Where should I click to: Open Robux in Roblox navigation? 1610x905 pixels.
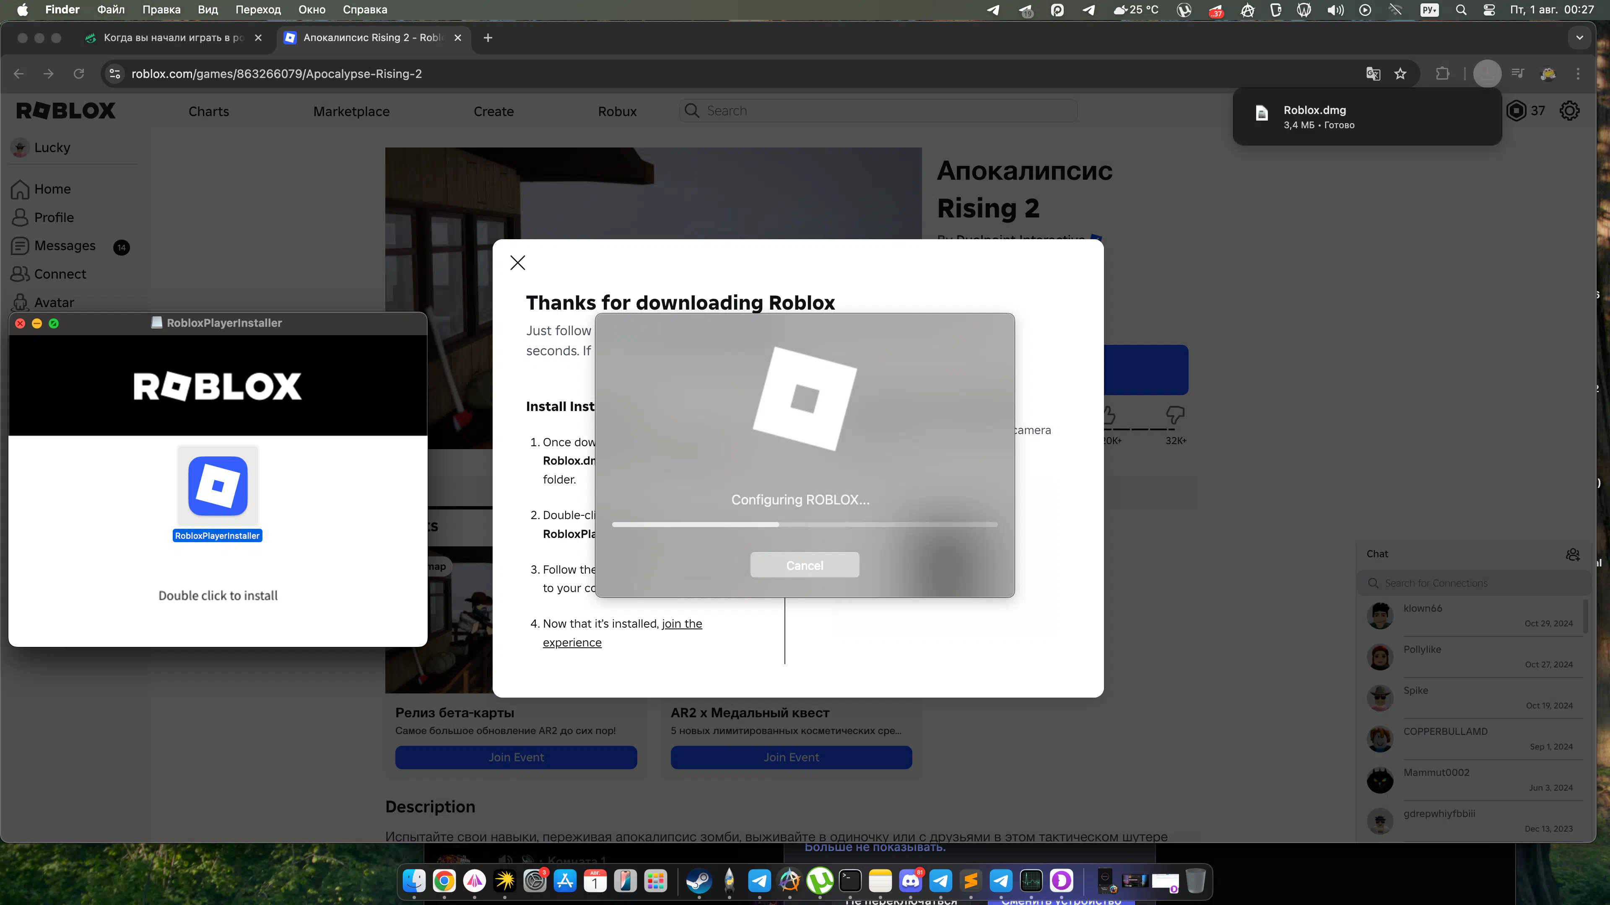(617, 111)
